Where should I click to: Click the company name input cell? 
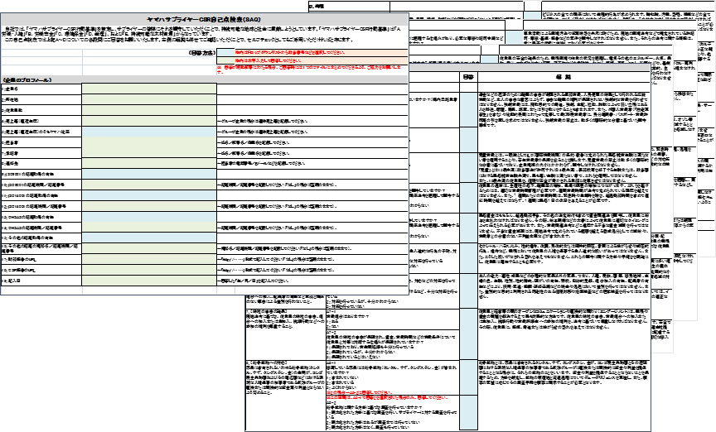point(149,88)
